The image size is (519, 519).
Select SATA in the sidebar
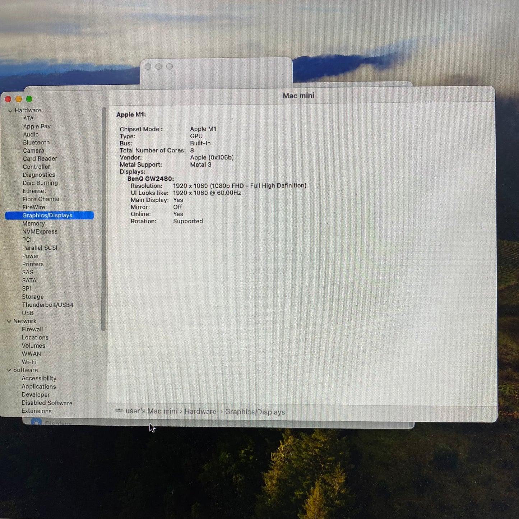tap(29, 281)
